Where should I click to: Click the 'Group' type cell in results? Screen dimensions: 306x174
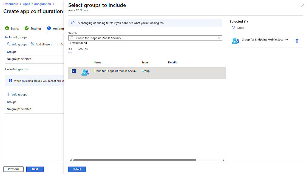(x=146, y=71)
